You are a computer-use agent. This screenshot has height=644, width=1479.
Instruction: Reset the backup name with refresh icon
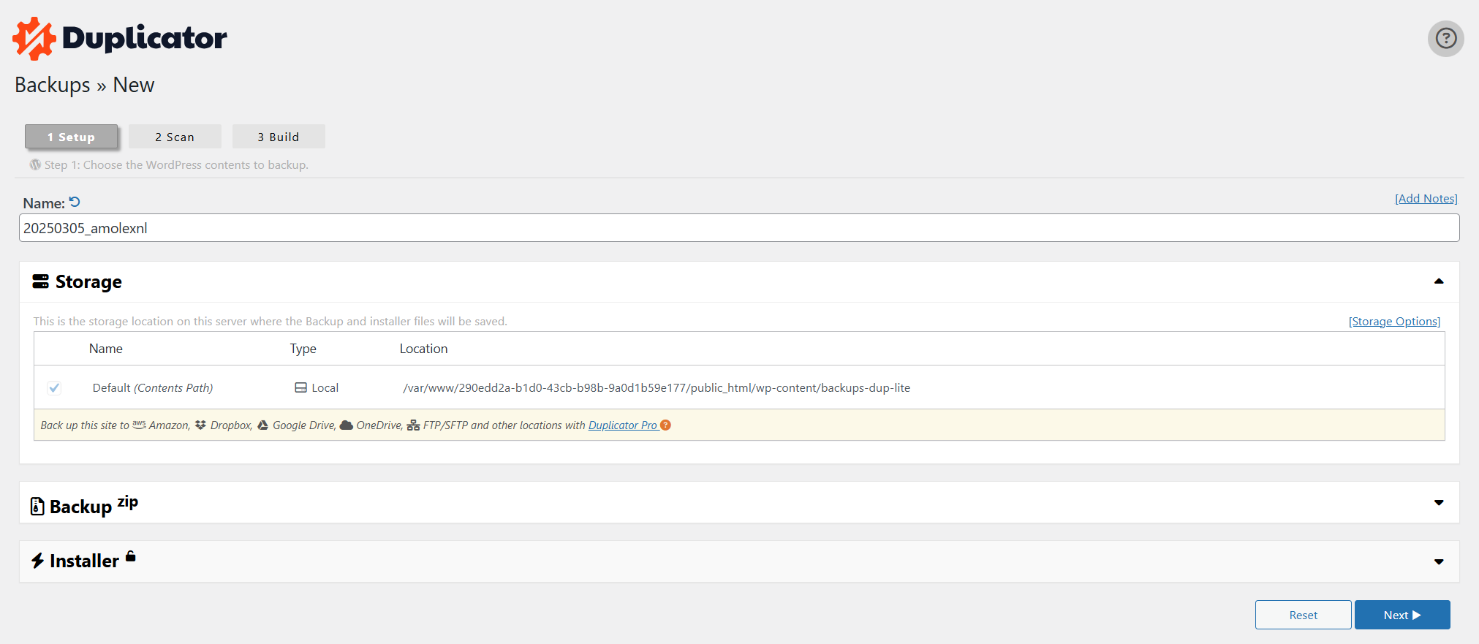tap(75, 202)
